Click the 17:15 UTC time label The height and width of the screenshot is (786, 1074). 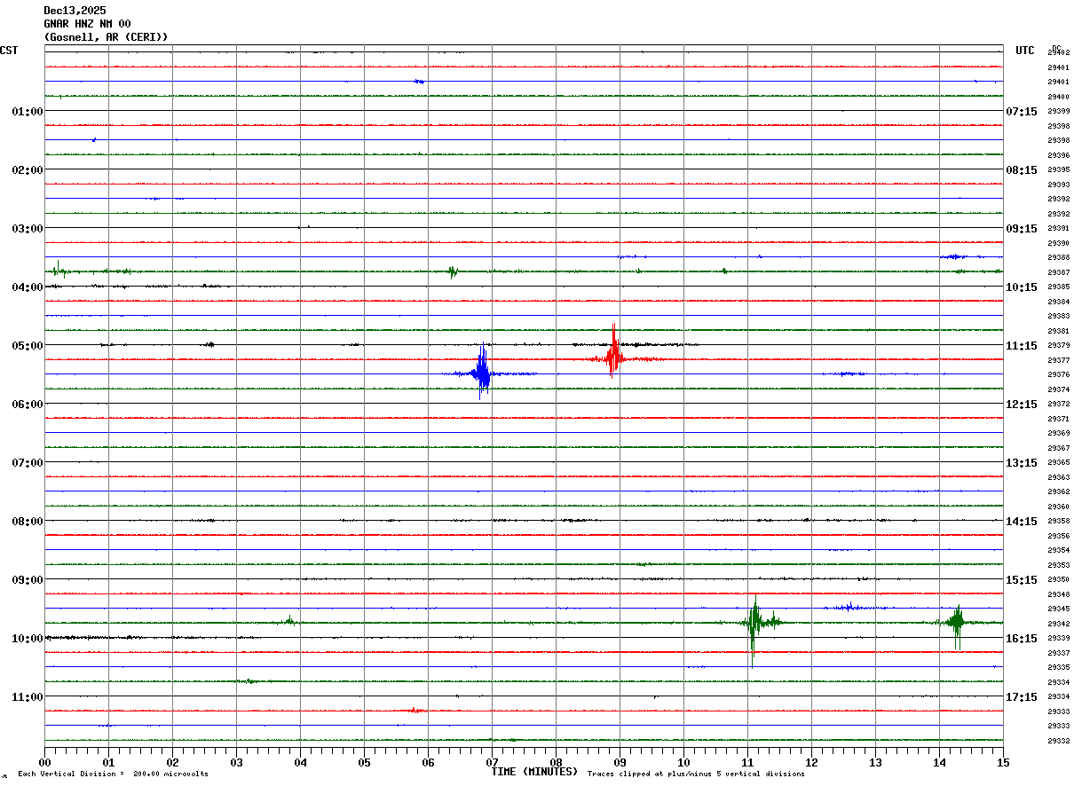(x=1022, y=696)
